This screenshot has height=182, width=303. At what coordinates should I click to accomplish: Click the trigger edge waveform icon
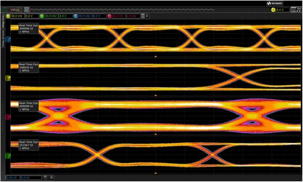coord(299,10)
